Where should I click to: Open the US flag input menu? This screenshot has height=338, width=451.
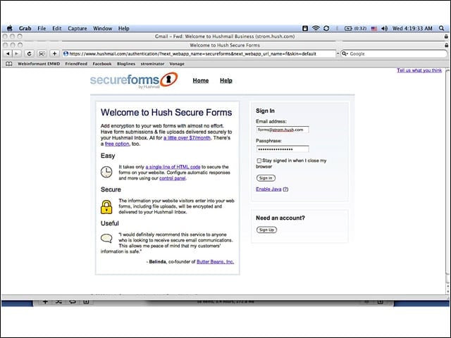[374, 28]
